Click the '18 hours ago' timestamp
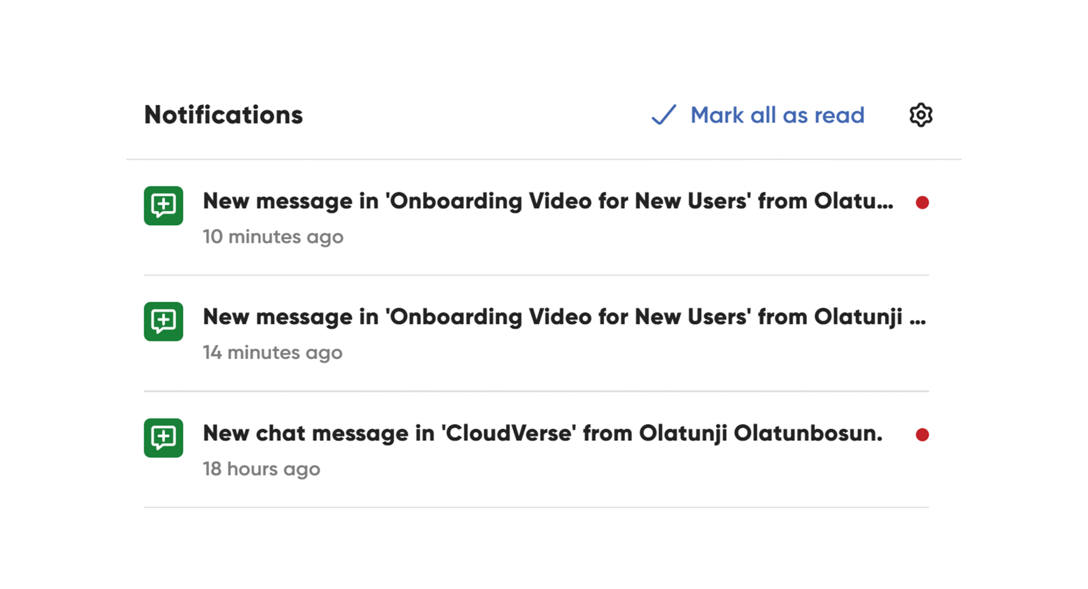 click(x=261, y=469)
